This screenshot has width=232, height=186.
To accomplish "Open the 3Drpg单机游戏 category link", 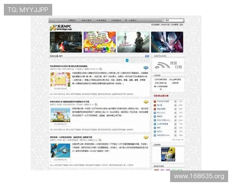I will click(175, 79).
